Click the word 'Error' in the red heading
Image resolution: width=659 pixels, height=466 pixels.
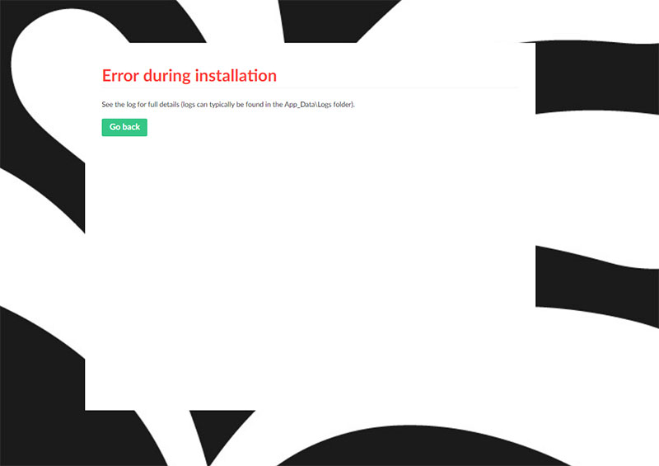click(x=120, y=75)
